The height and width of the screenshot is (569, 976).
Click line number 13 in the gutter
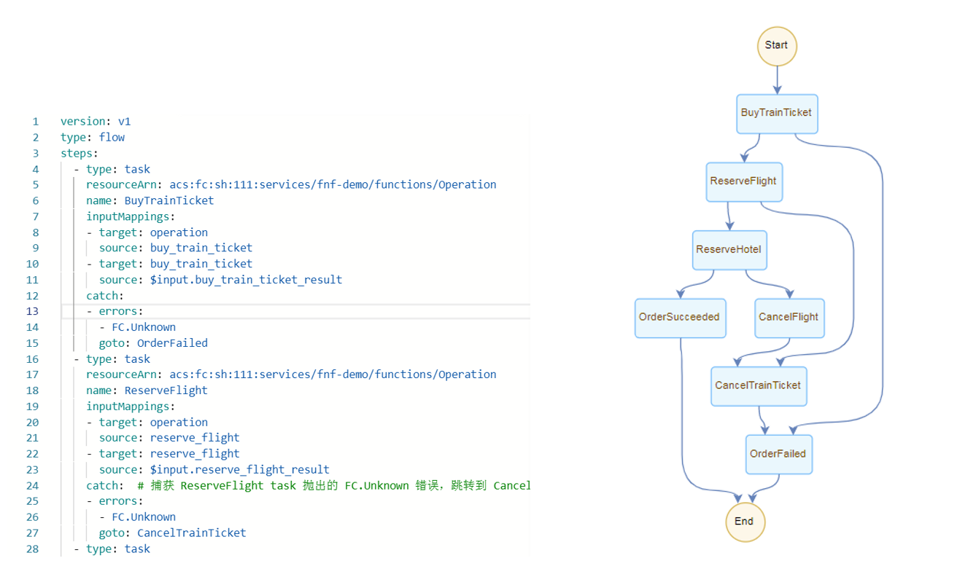point(32,311)
